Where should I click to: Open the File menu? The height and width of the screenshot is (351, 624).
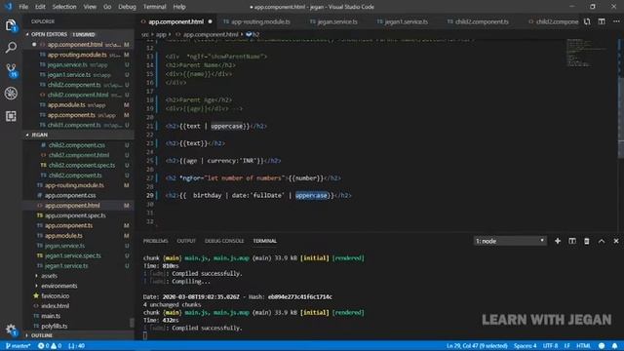pos(23,7)
